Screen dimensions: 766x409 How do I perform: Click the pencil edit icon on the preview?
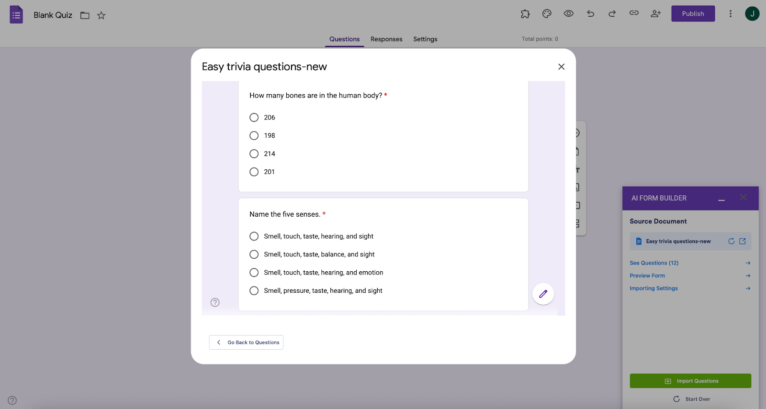(543, 294)
